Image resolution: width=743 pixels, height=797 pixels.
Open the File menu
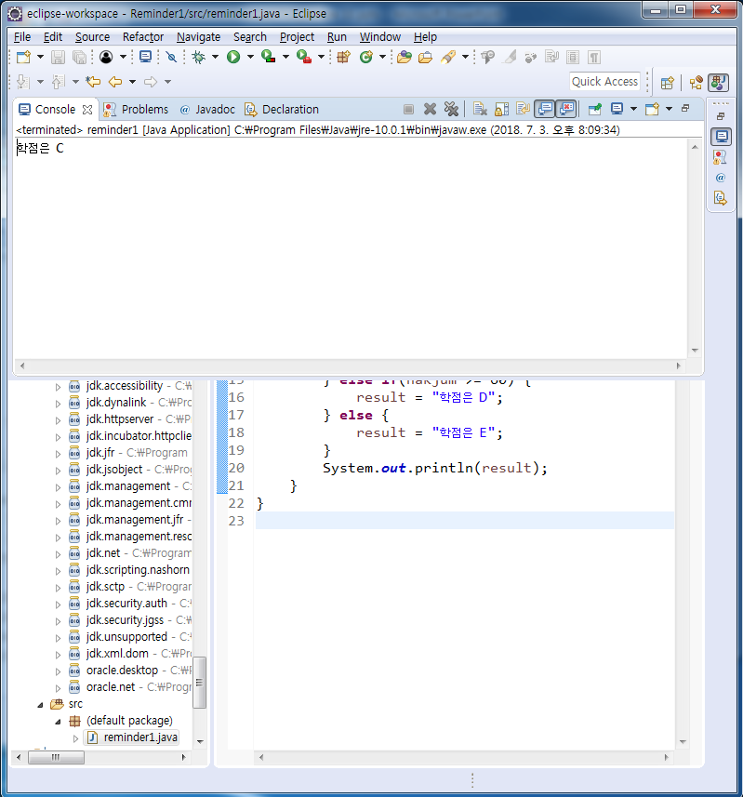pos(22,36)
